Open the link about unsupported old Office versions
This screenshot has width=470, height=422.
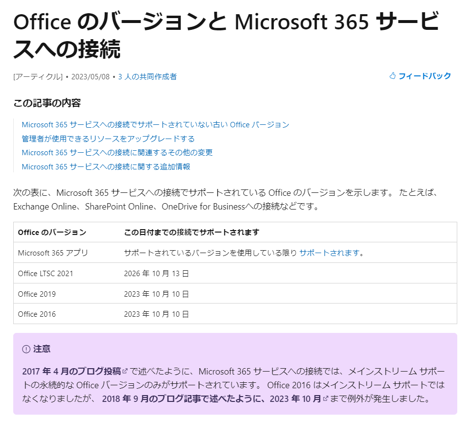pos(154,124)
